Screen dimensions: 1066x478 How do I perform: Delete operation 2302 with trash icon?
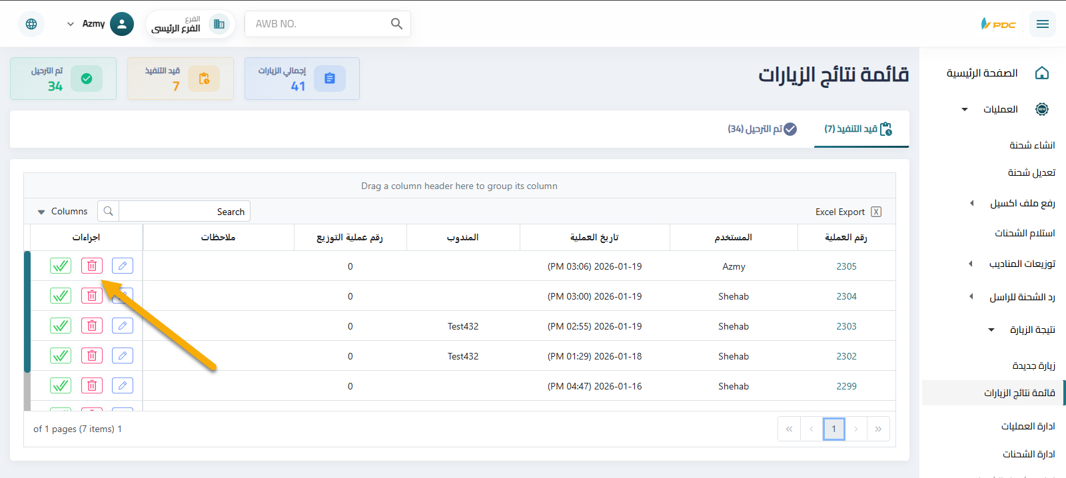coord(92,356)
